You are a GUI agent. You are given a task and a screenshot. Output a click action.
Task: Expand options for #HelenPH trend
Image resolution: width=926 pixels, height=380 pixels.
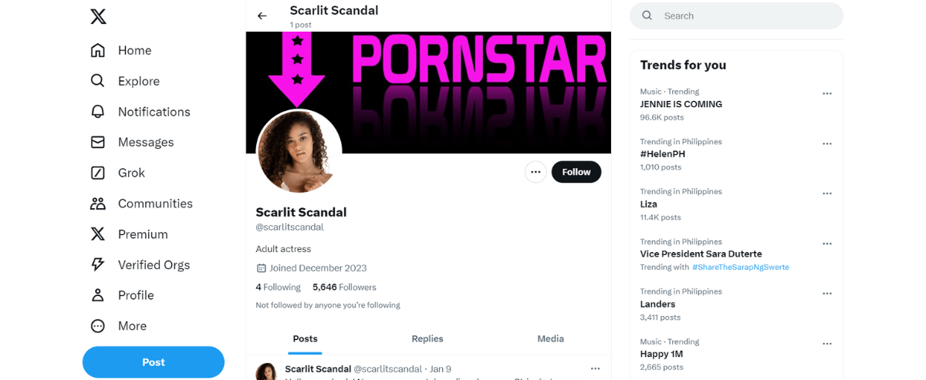coord(827,143)
